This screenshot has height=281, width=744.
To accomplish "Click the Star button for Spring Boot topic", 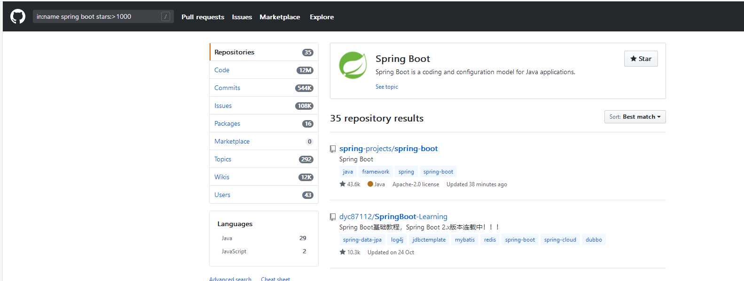I will [x=641, y=59].
